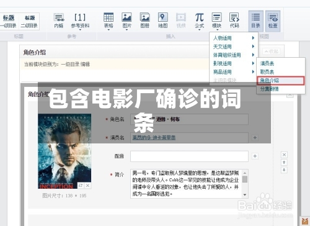Delete this character entry with X icon
Image resolution: width=310 pixels, height=226 pixels.
pyautogui.click(x=284, y=155)
